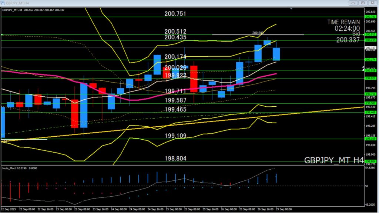The width and height of the screenshot is (379, 213).
Task: Click the latest blue candle at 29 Sep
Action: click(x=276, y=54)
